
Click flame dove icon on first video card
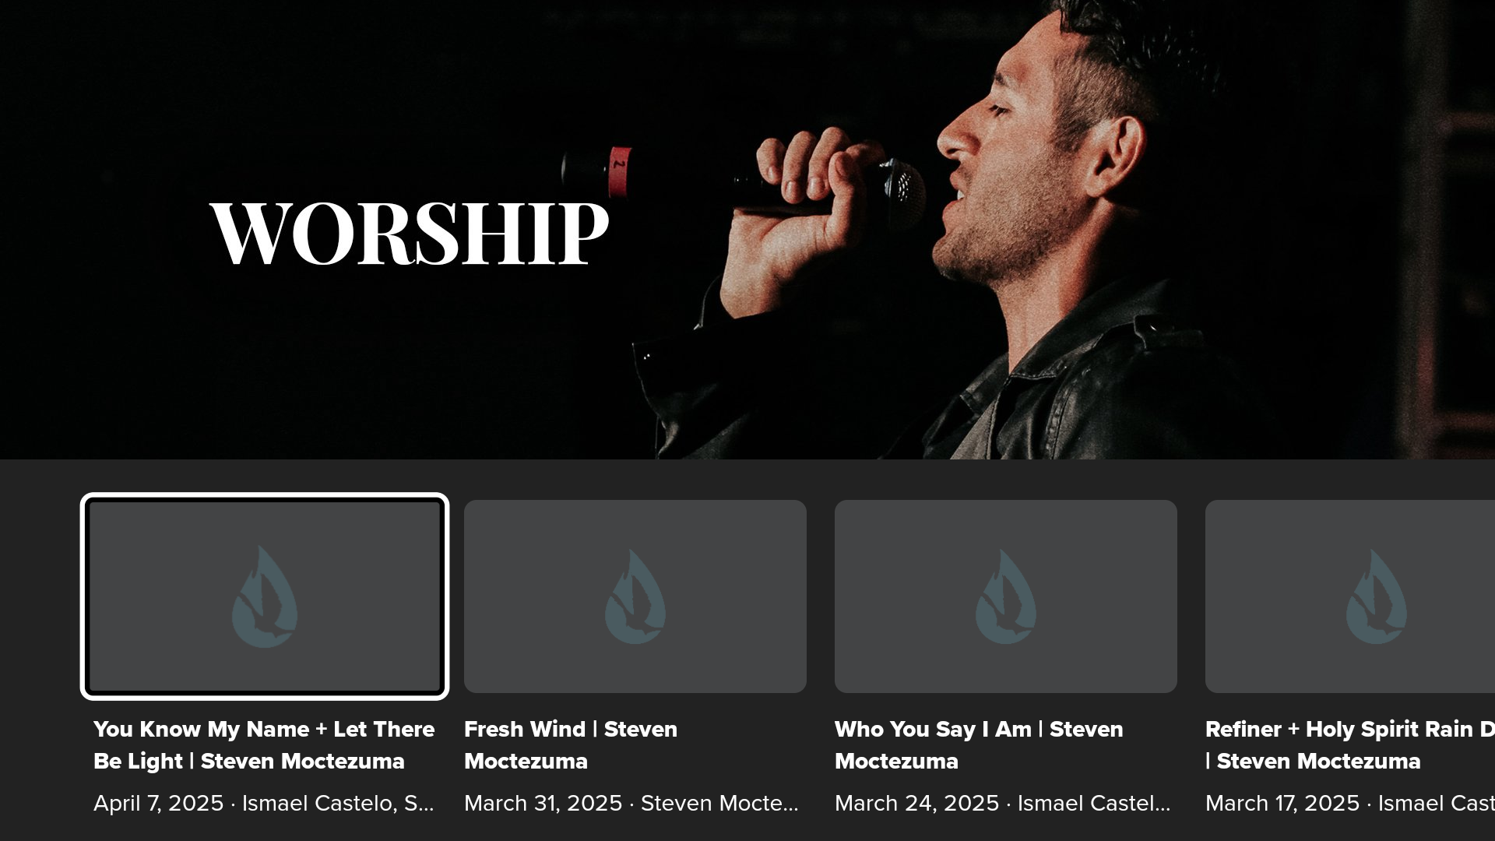[265, 596]
